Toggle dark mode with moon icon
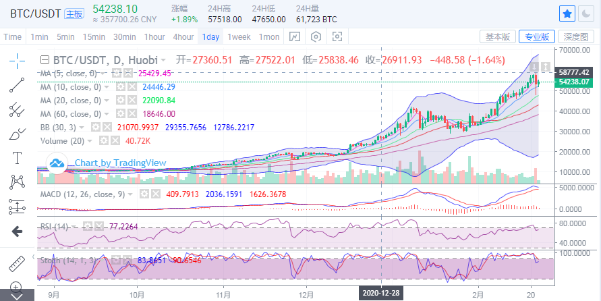The image size is (601, 301). click(588, 13)
